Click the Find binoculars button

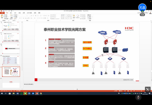click(89, 15)
